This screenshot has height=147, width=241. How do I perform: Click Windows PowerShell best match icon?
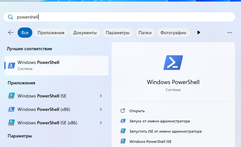tap(12, 66)
